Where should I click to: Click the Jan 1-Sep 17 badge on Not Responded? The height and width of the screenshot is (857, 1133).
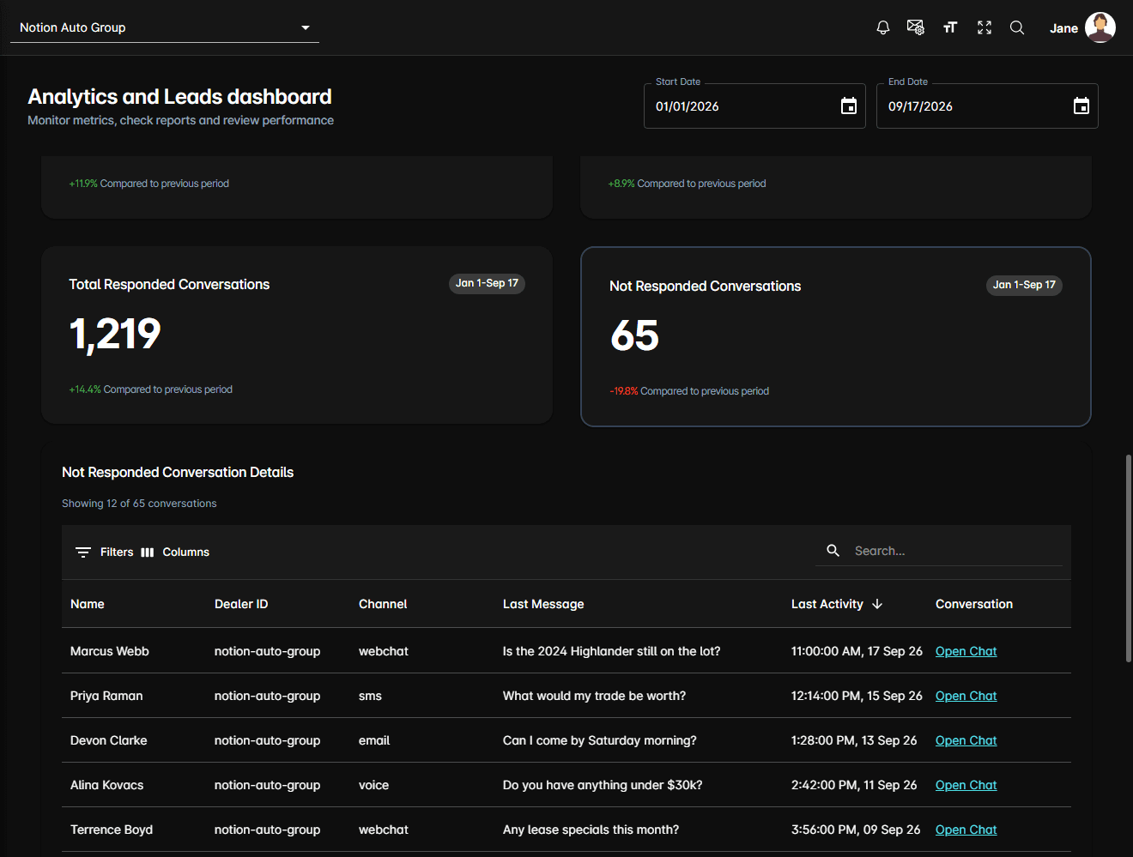pos(1024,285)
